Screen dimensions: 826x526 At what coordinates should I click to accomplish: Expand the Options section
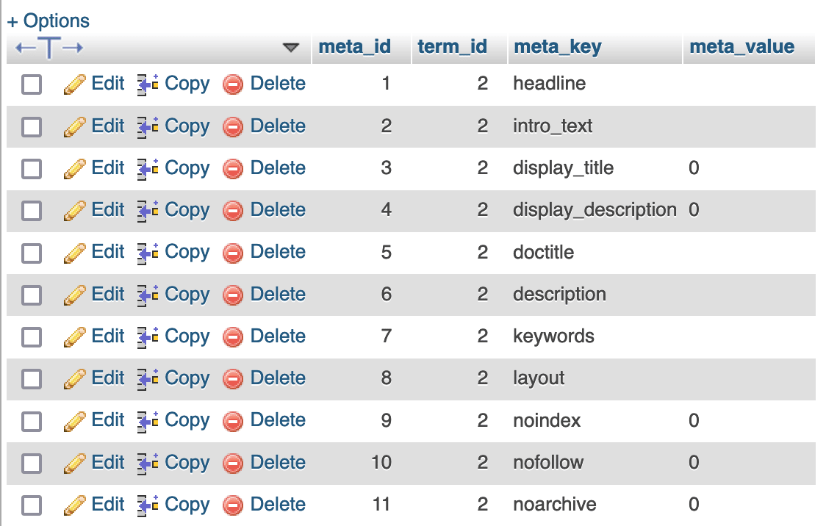coord(48,20)
